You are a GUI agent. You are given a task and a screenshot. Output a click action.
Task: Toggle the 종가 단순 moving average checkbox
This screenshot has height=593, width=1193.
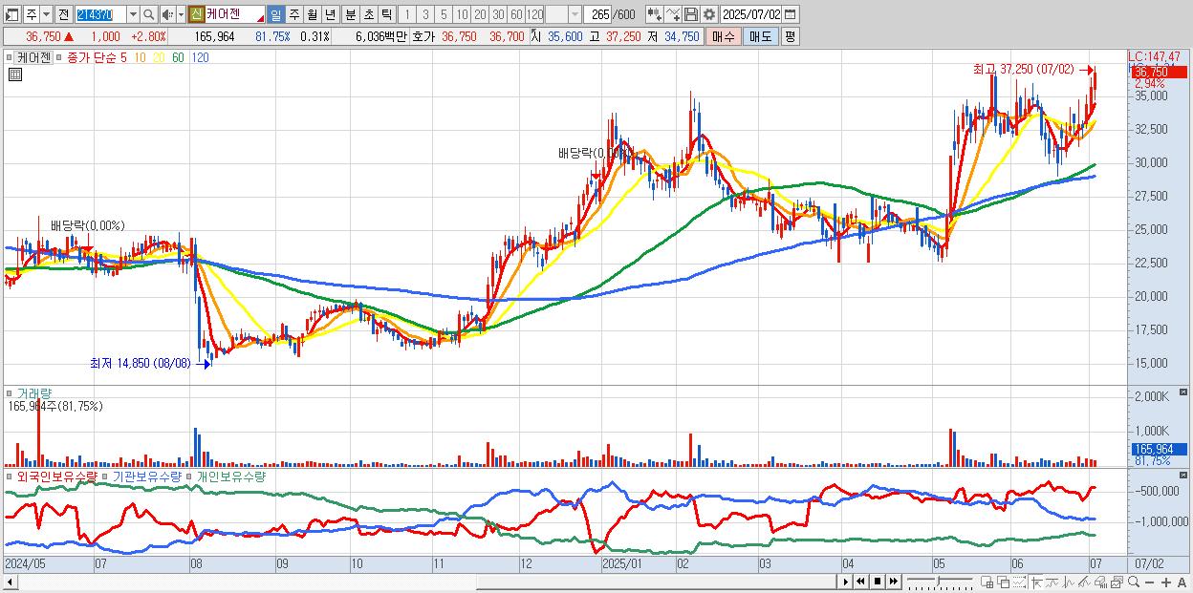click(x=60, y=57)
